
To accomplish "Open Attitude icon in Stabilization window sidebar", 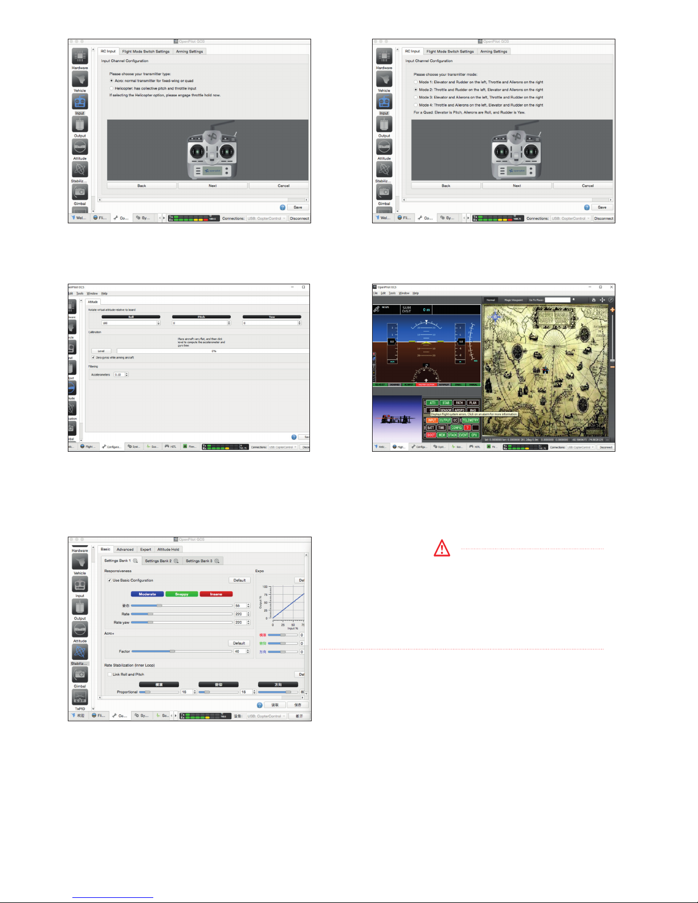I will pyautogui.click(x=80, y=630).
